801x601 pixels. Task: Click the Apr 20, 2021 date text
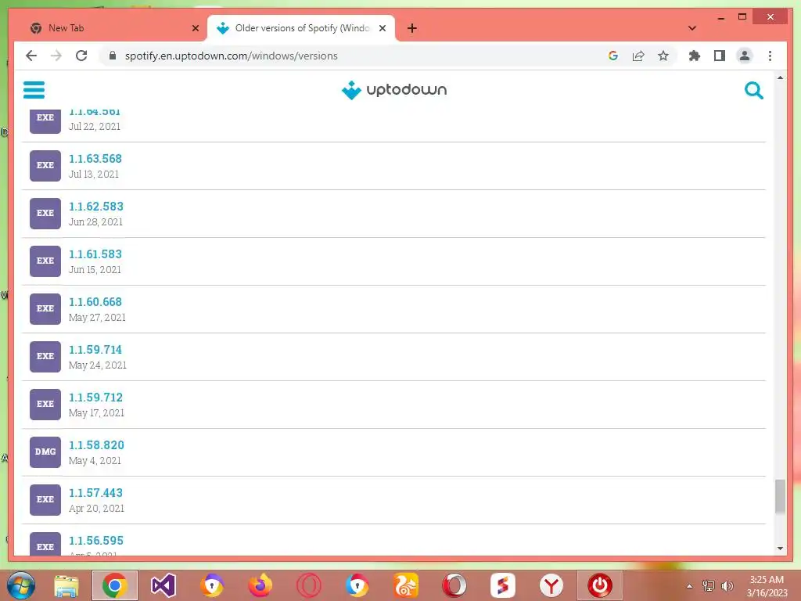(x=96, y=508)
